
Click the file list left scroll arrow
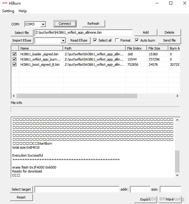click(x=14, y=96)
